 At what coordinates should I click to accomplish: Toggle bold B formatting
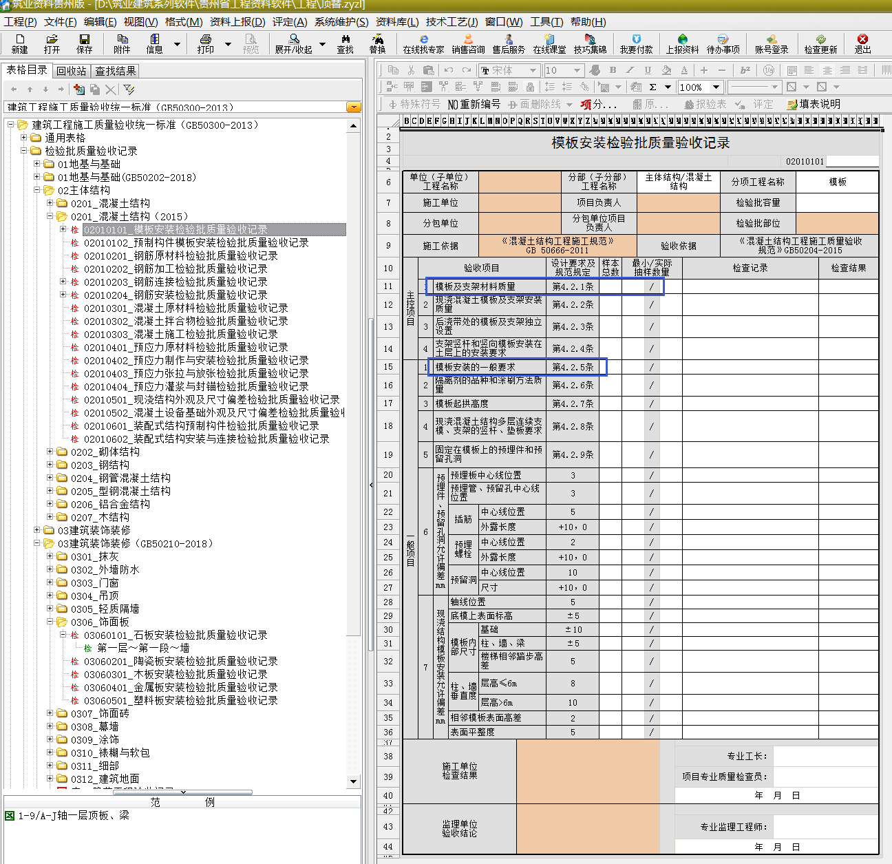613,70
